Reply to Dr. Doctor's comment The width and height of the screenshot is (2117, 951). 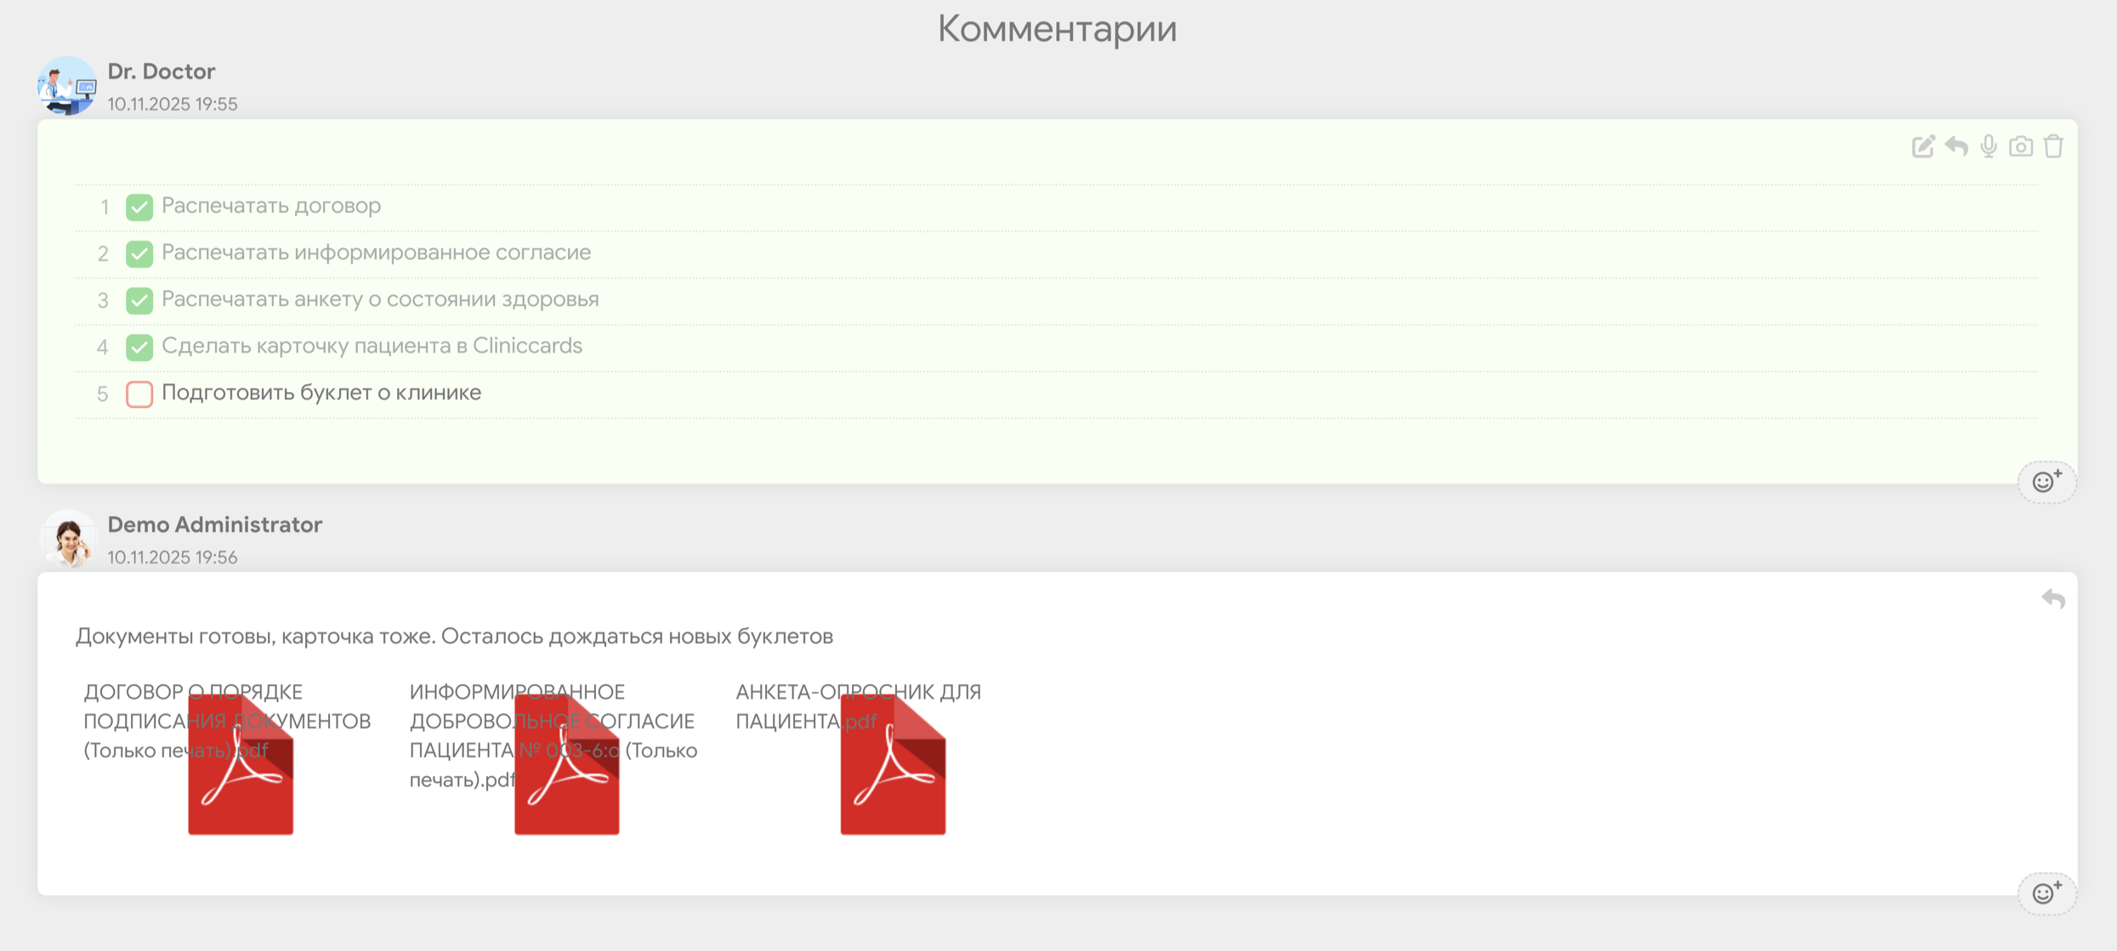pos(1956,146)
